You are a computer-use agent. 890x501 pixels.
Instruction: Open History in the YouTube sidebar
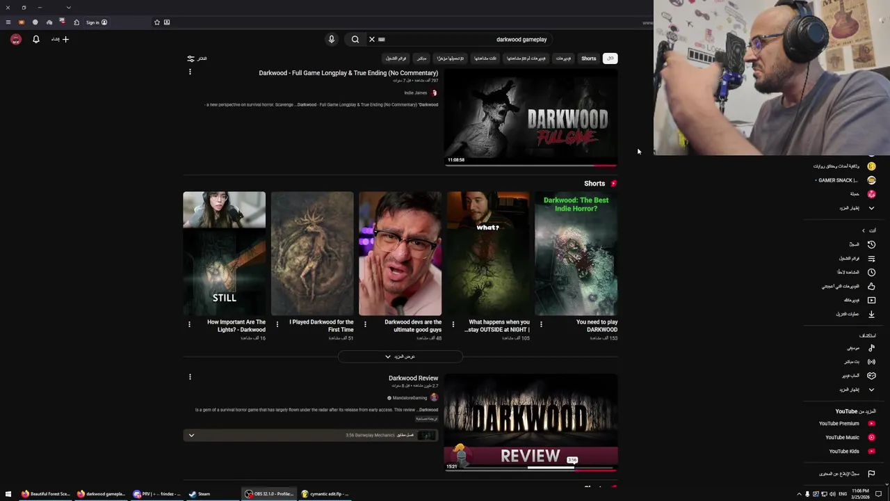tap(861, 244)
